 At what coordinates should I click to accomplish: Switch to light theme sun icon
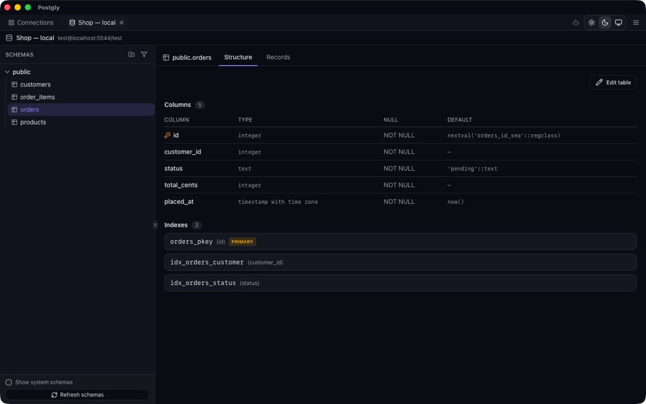[x=591, y=22]
